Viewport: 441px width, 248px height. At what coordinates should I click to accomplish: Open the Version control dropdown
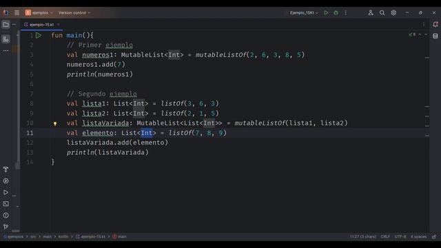(x=74, y=12)
